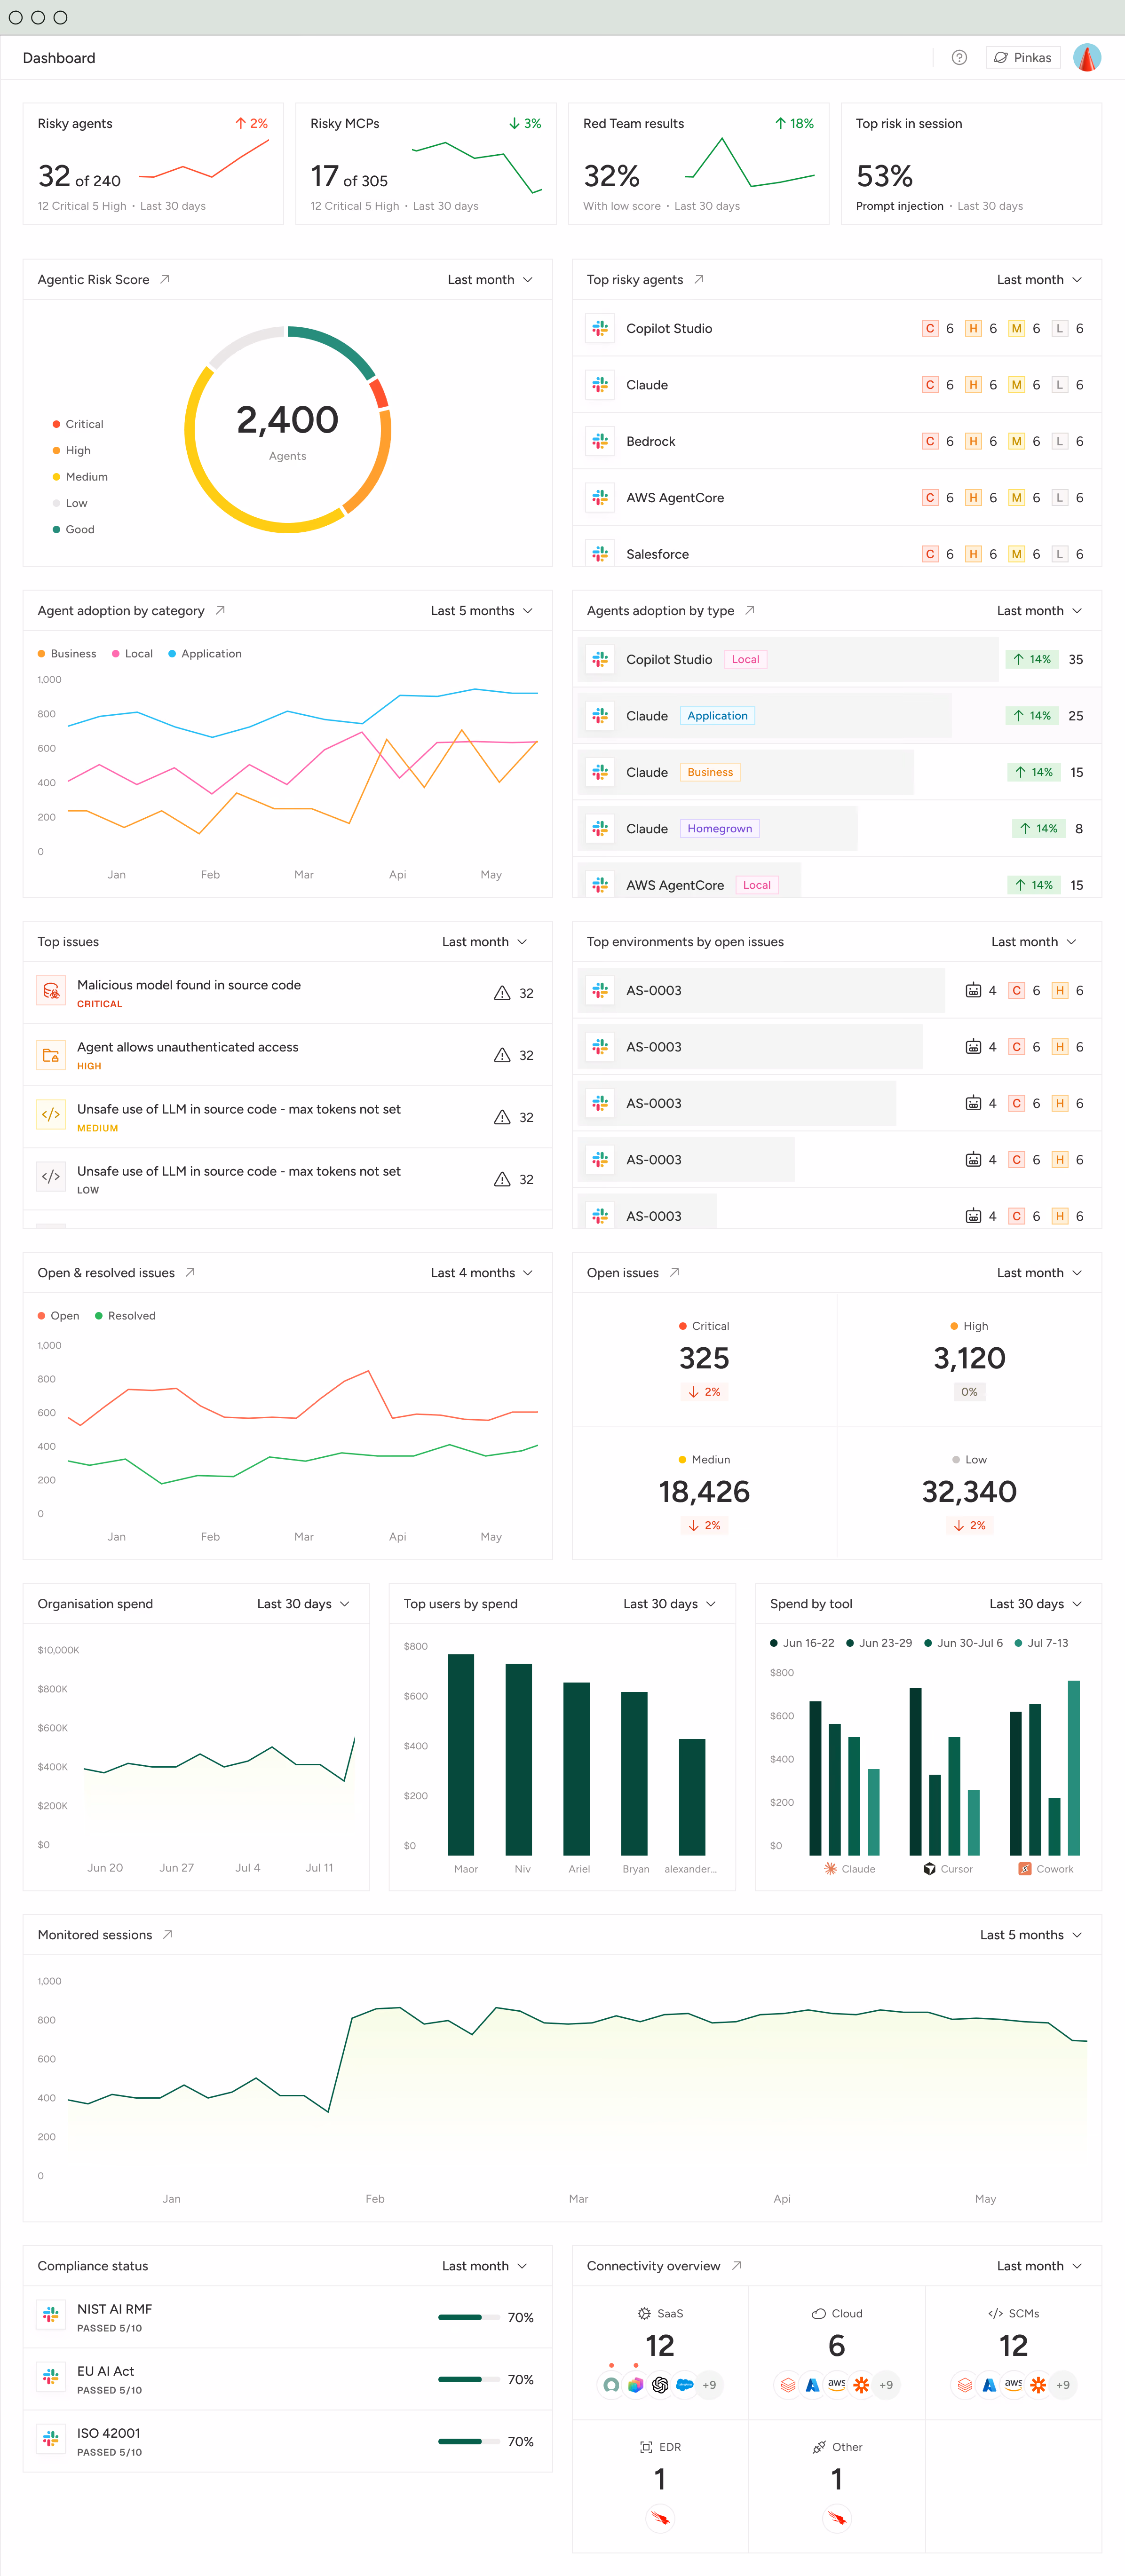Click the Pinkas workspace button

(x=1023, y=58)
